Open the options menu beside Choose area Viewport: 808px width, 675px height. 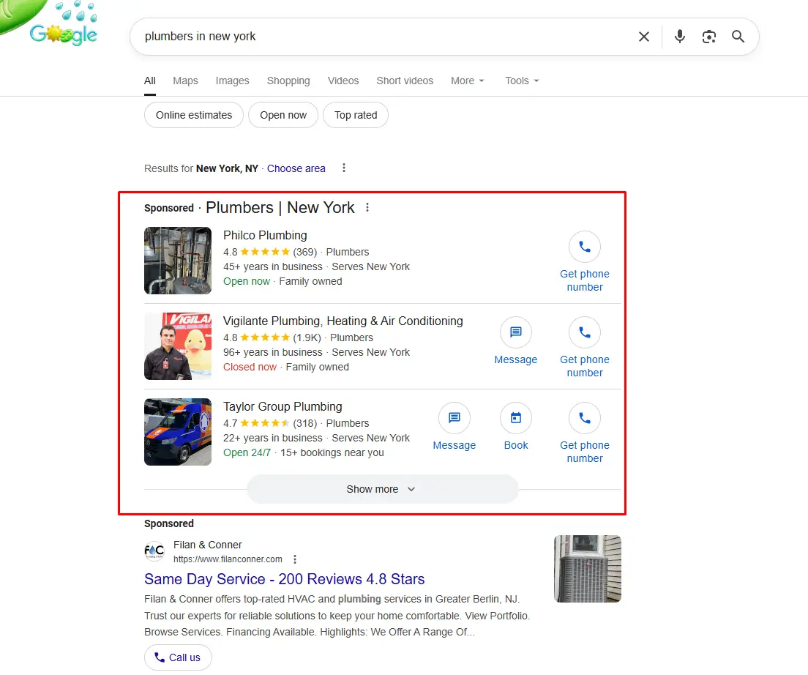[344, 168]
